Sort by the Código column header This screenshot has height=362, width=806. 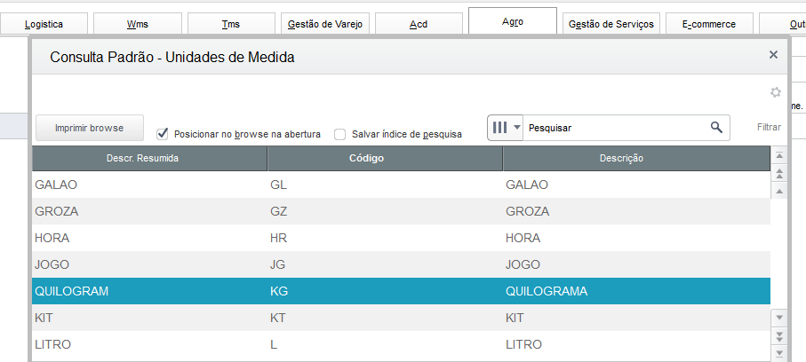point(385,159)
